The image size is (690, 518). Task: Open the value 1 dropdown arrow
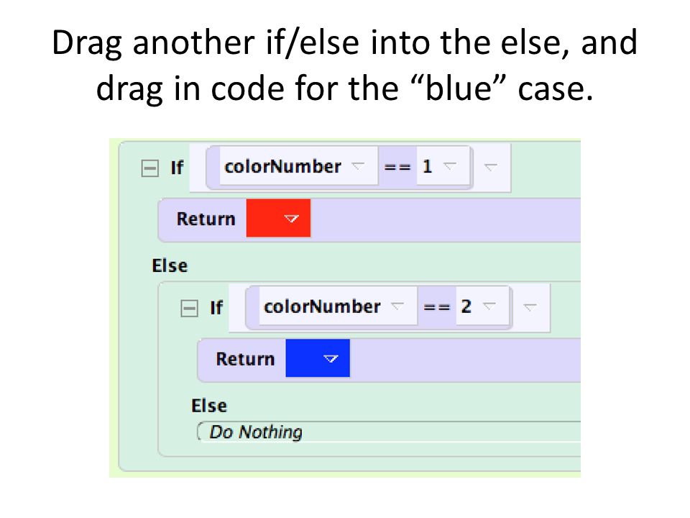click(x=450, y=166)
